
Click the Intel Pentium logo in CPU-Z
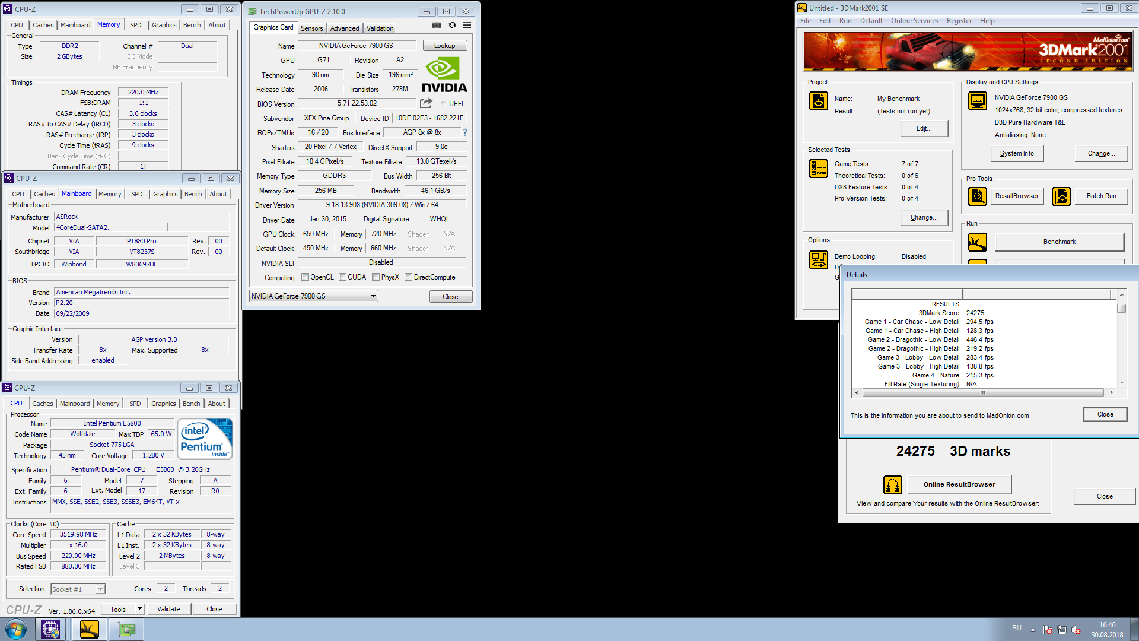pos(205,439)
